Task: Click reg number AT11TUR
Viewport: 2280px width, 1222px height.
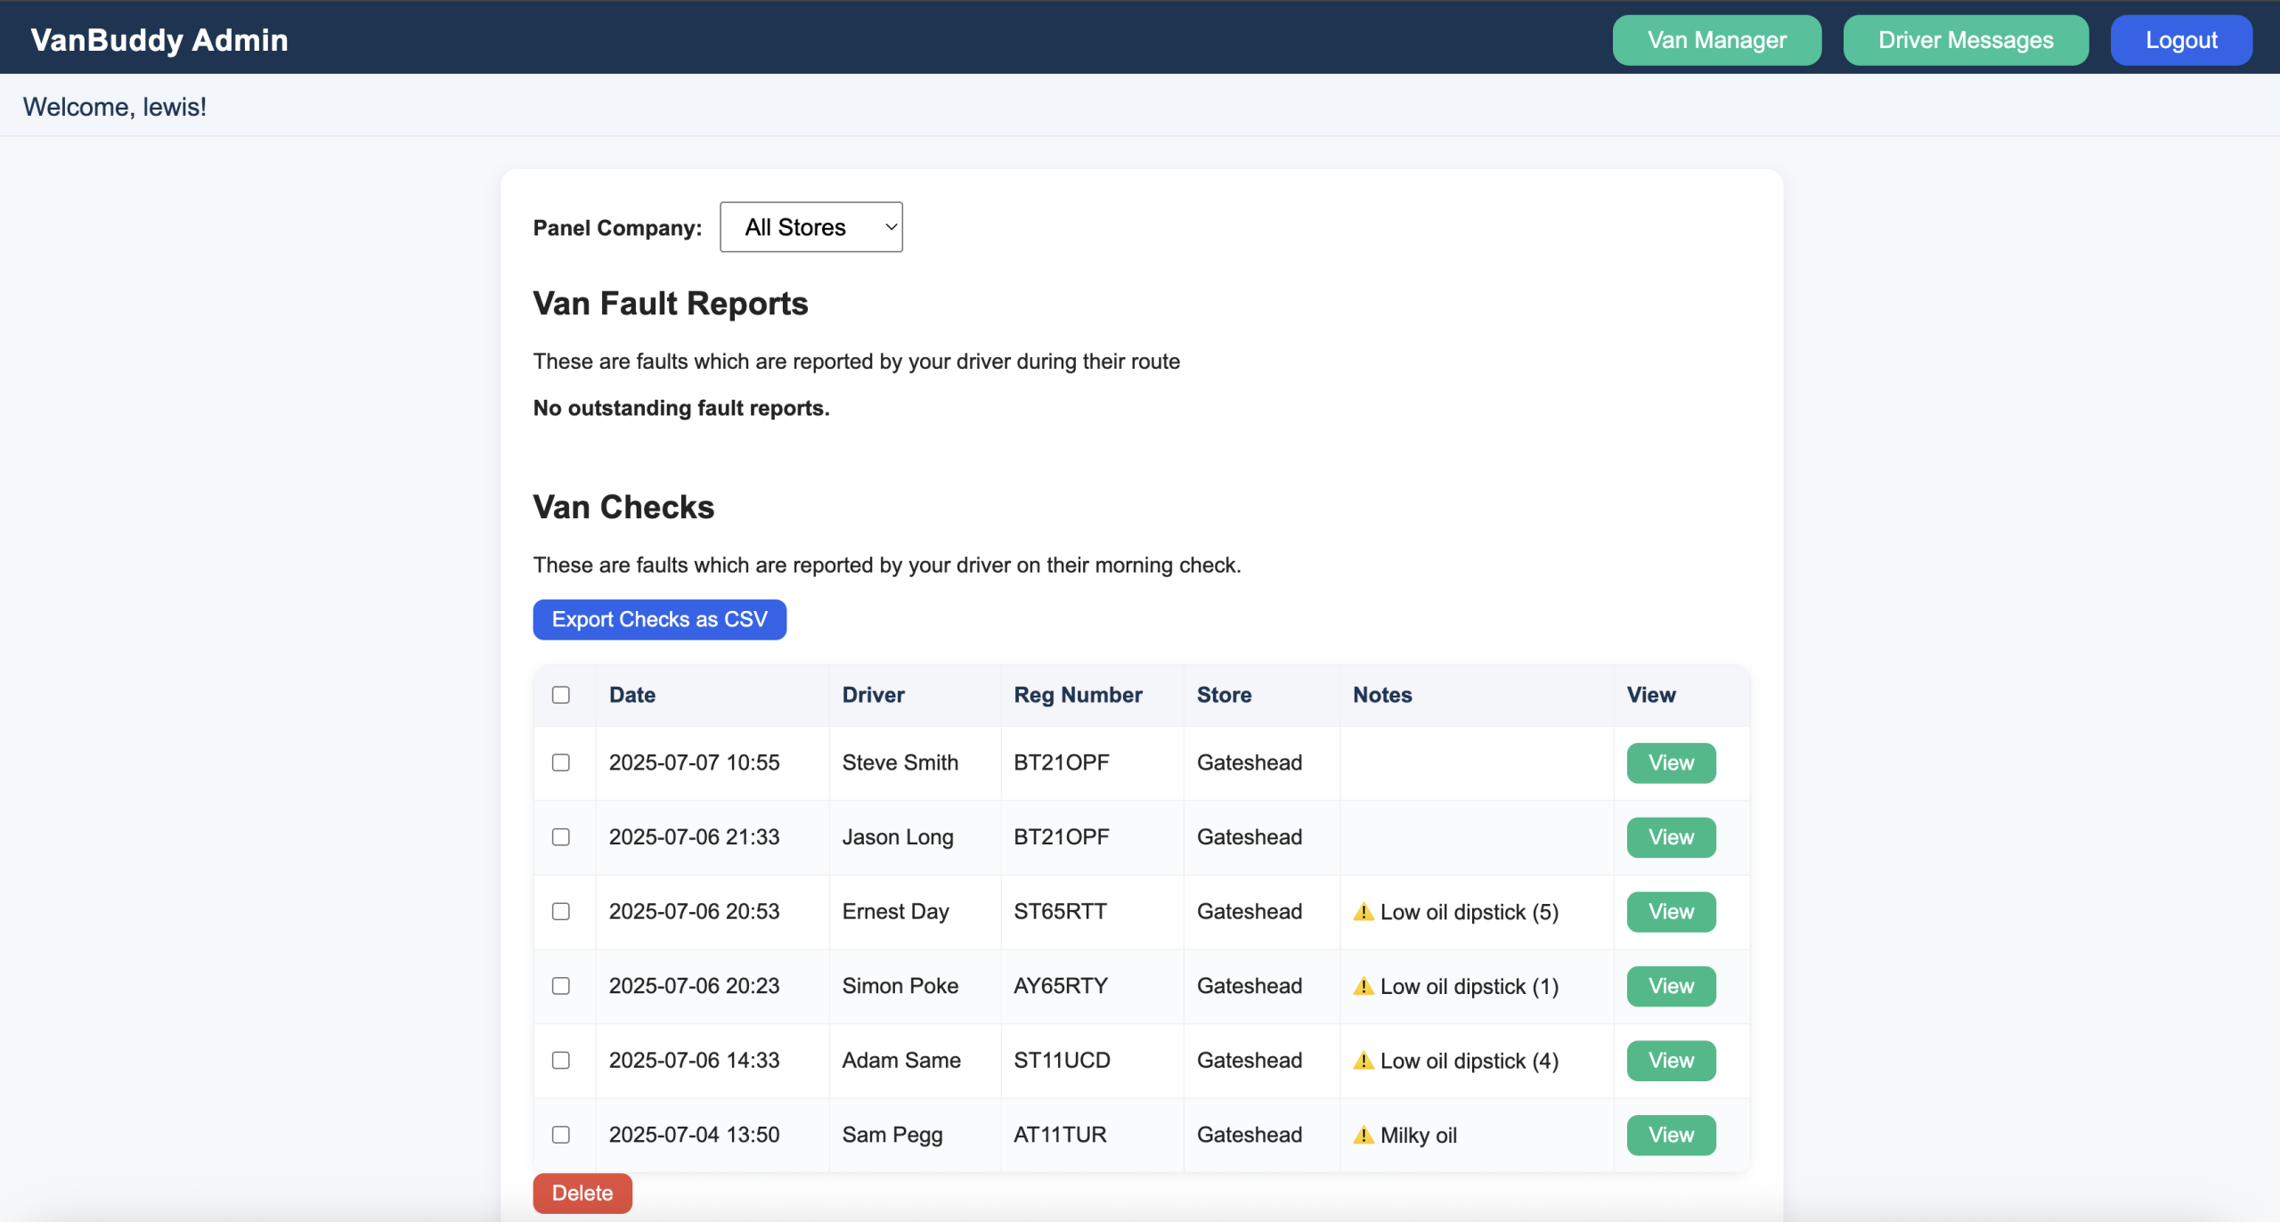Action: point(1060,1135)
